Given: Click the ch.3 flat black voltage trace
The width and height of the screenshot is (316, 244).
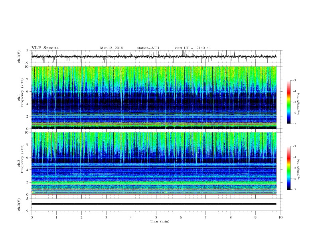Looking at the screenshot, I should pos(154,204).
